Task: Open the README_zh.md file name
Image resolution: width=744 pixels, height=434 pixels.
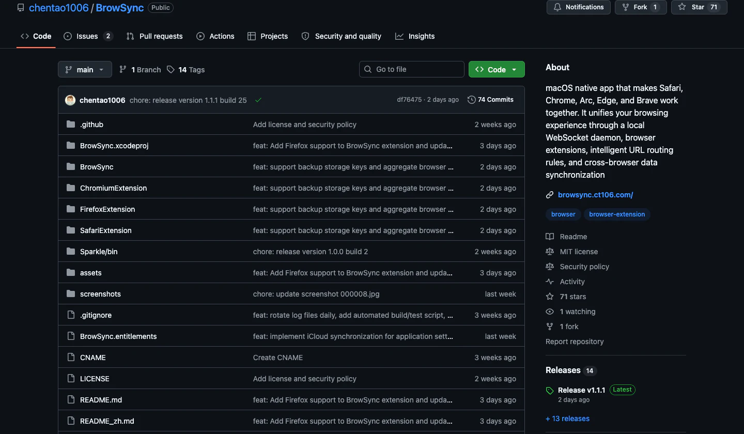Action: [x=107, y=421]
